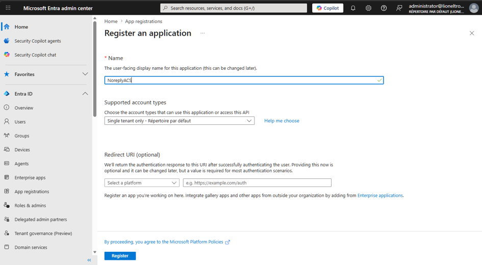Open the Help me choose link

click(282, 121)
